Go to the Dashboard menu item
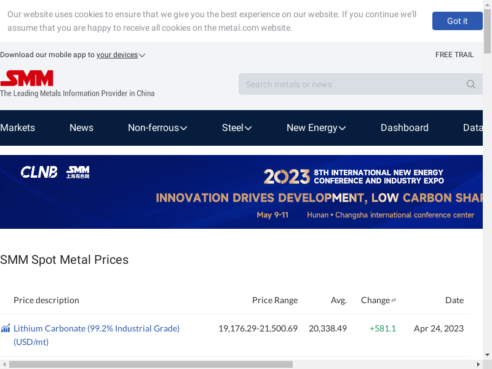 405,128
